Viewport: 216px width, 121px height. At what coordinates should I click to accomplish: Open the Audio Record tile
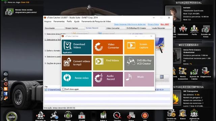coord(108,79)
